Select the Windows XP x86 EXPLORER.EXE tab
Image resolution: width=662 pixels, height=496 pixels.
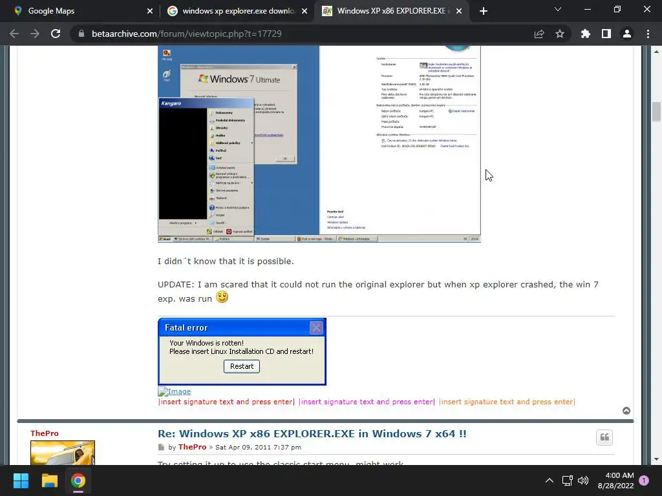[391, 11]
